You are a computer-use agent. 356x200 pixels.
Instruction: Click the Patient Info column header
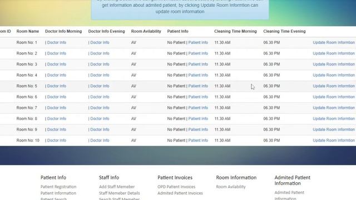click(x=178, y=31)
